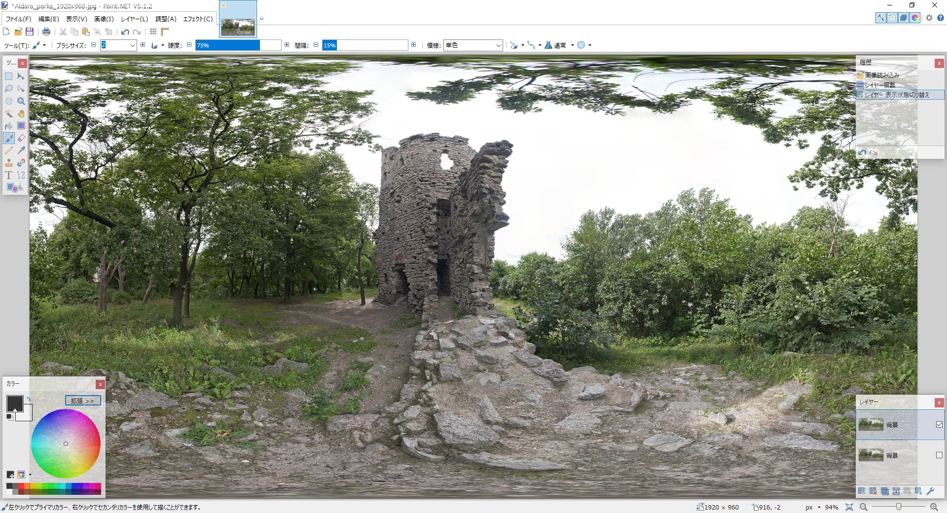Image resolution: width=947 pixels, height=513 pixels.
Task: Click the 拡張 >> button
Action: click(x=82, y=401)
